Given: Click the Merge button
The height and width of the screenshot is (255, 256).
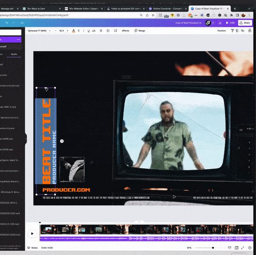Looking at the screenshot, I should tap(140, 31).
